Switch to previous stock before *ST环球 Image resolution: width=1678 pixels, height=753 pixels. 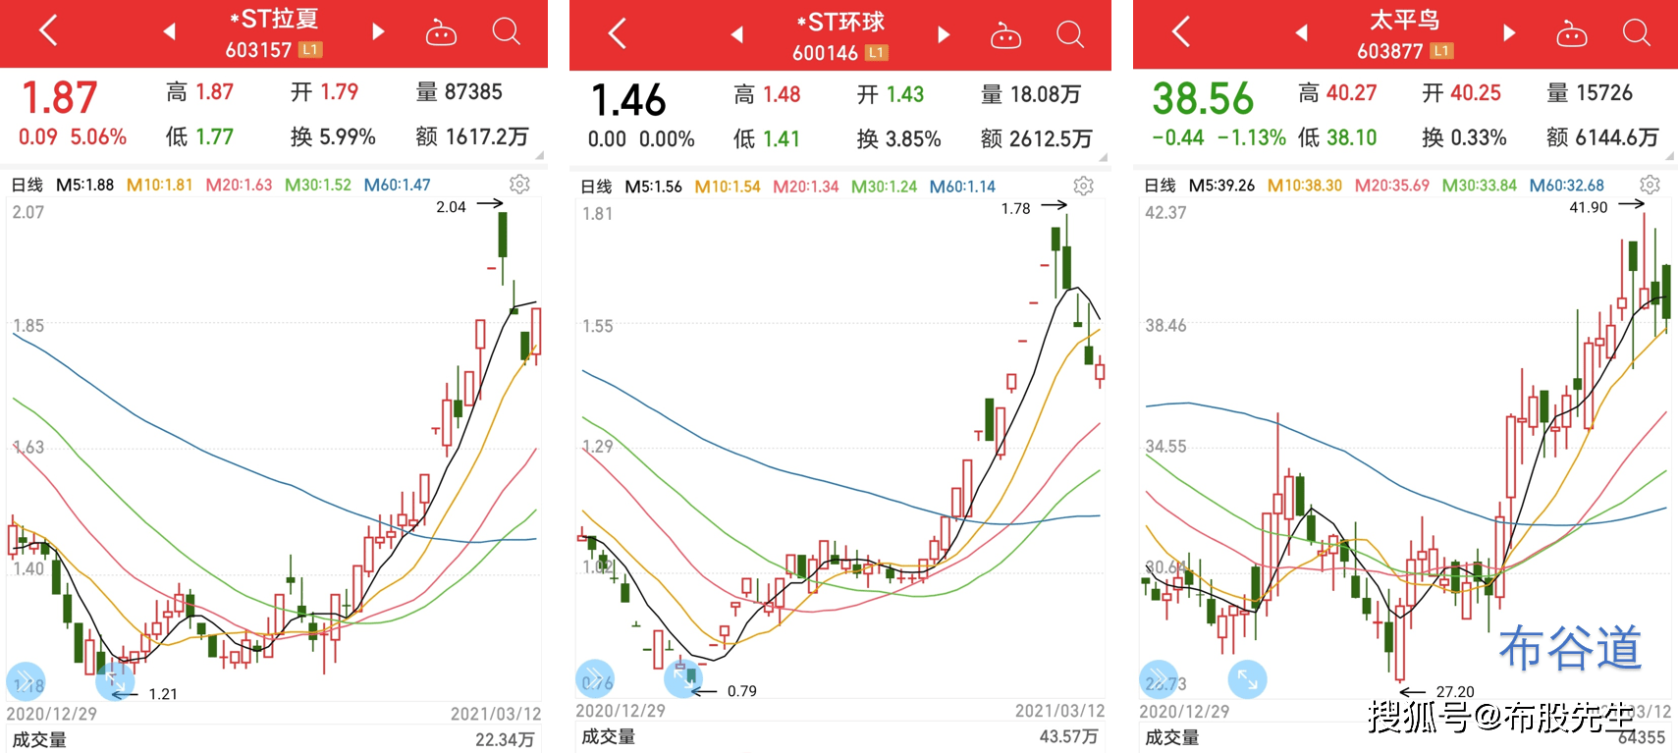(736, 35)
